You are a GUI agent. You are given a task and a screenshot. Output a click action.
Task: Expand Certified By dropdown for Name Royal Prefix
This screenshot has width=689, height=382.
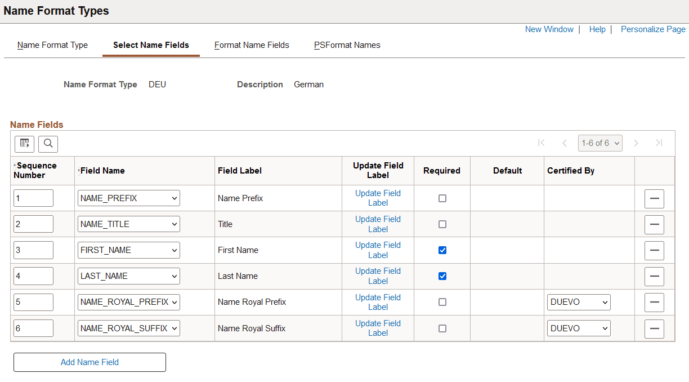pyautogui.click(x=579, y=302)
